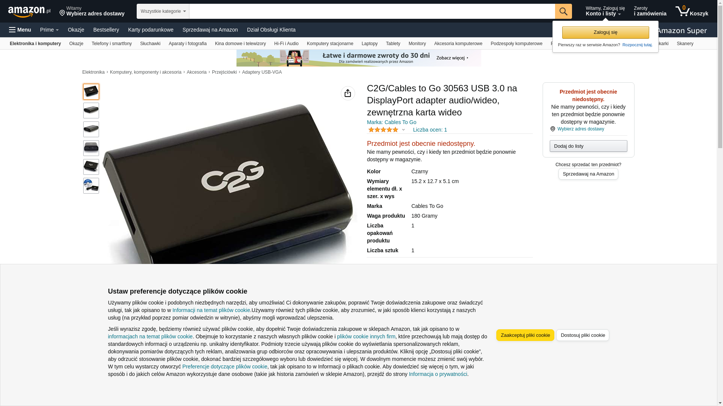Open the Bestsellery menu item
Viewport: 723px width, 406px height.
click(x=106, y=30)
